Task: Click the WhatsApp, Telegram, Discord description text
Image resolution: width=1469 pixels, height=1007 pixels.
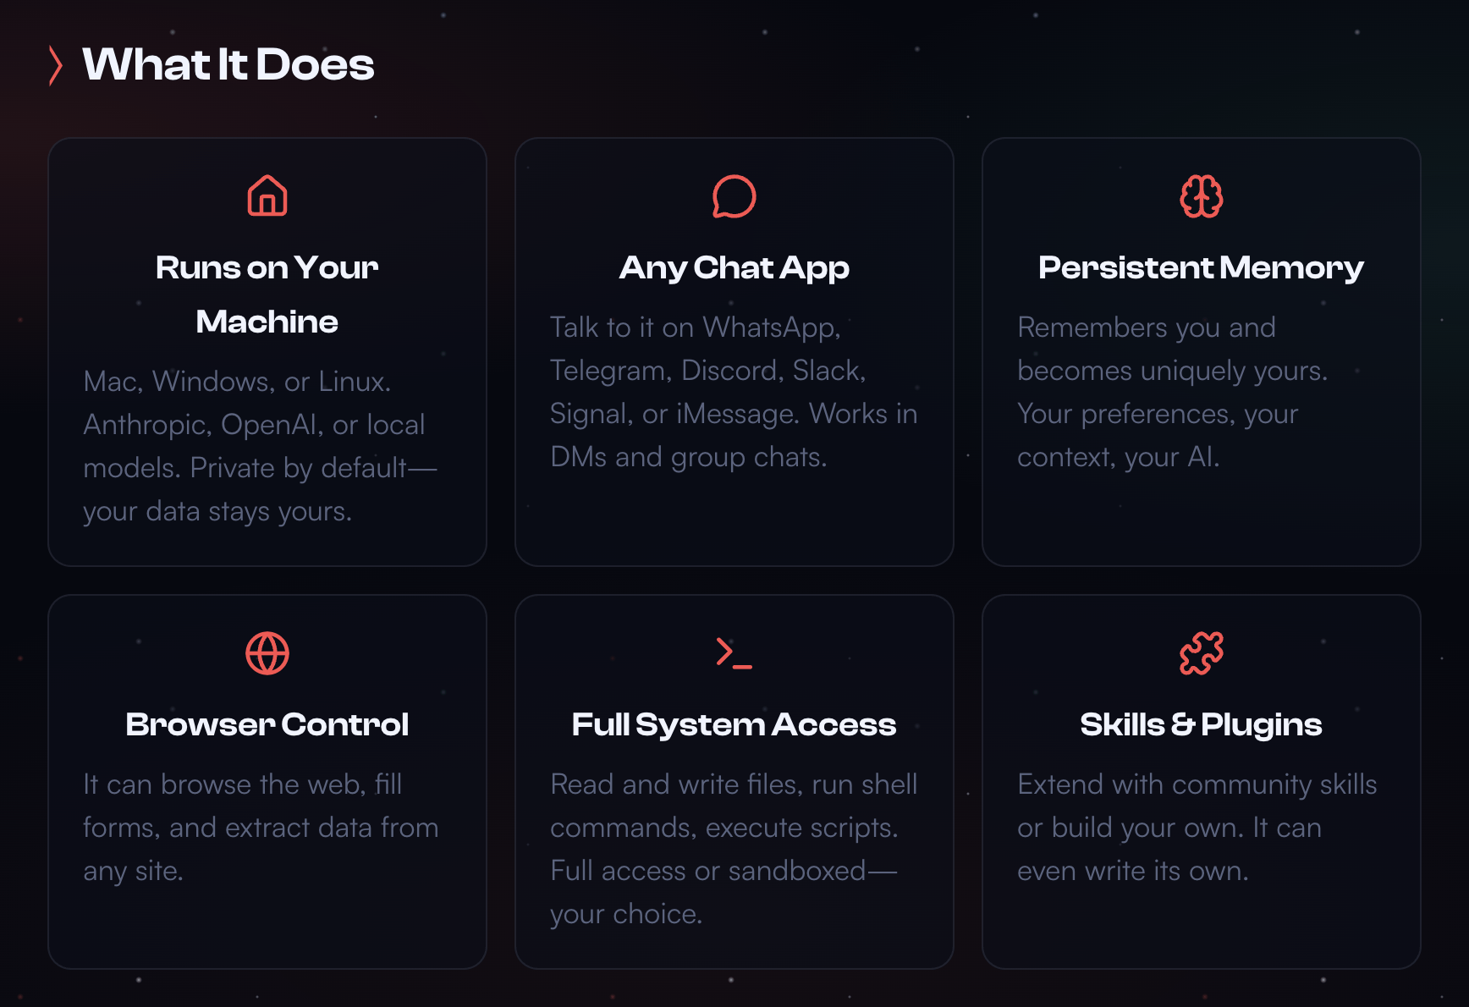Action: 733,392
